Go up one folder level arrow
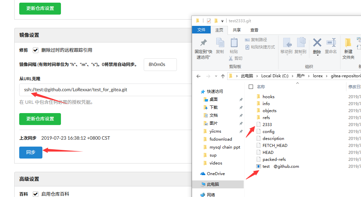Screen dimensions: 361x197 223,76
